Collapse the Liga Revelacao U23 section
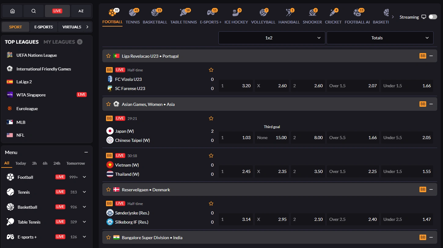 click(x=431, y=56)
